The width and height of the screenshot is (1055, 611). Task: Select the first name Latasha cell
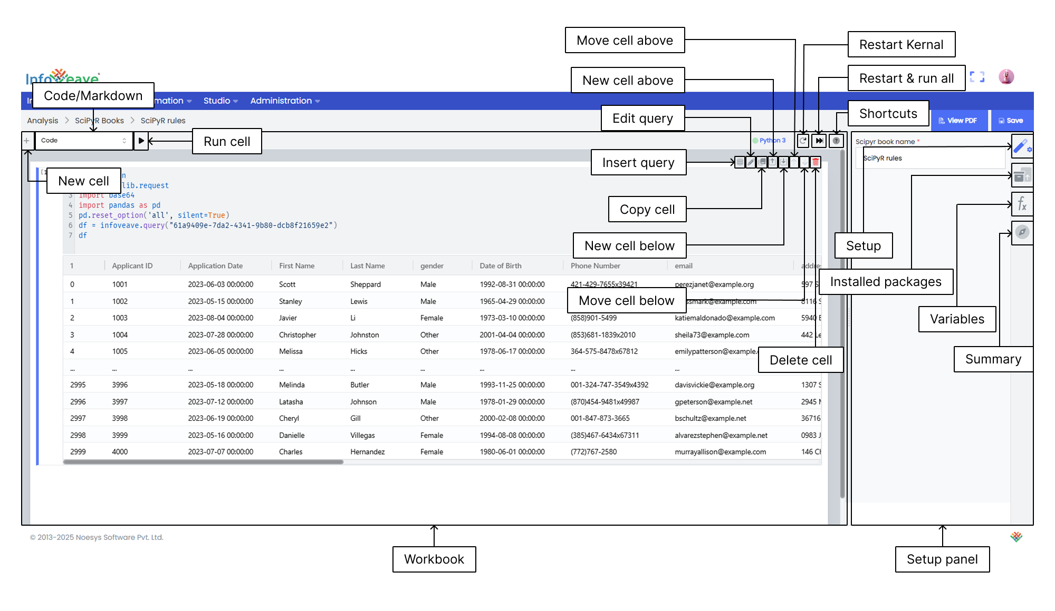tap(291, 402)
